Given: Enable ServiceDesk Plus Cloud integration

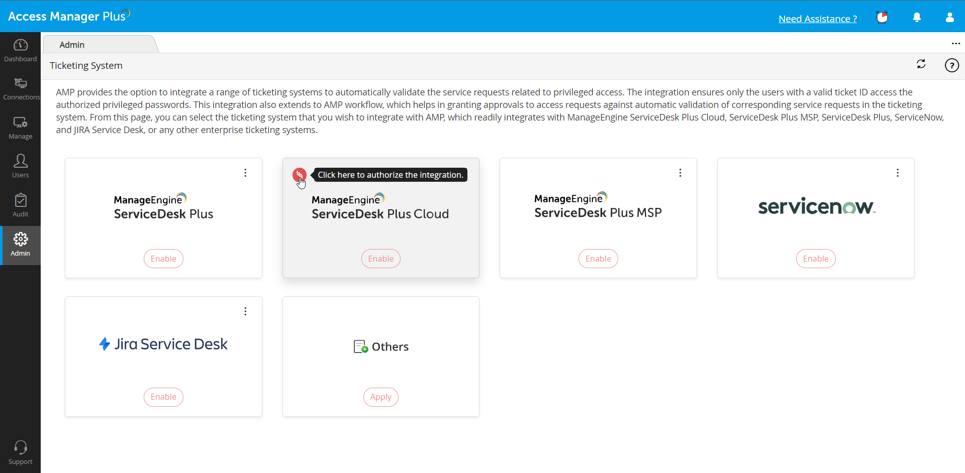Looking at the screenshot, I should click(381, 259).
